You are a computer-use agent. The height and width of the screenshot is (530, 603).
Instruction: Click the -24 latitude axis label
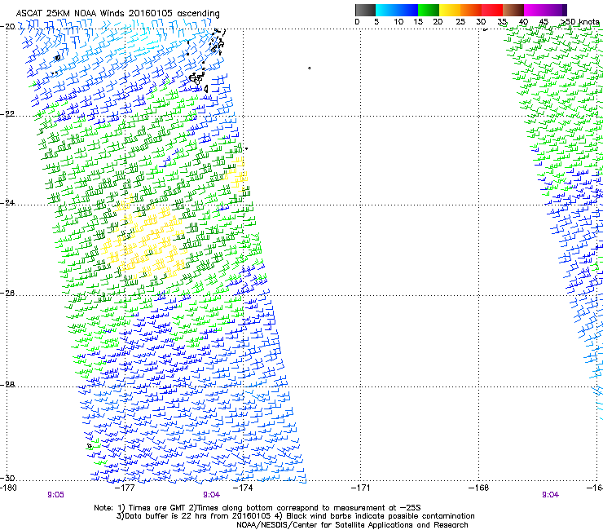(x=7, y=202)
